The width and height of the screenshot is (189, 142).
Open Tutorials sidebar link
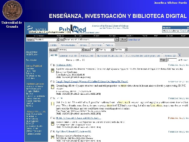[x=30, y=73]
